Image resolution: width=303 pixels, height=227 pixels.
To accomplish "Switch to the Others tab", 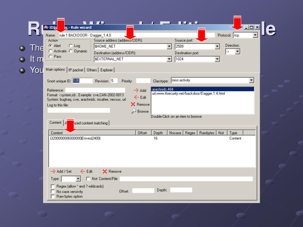I will [x=92, y=70].
